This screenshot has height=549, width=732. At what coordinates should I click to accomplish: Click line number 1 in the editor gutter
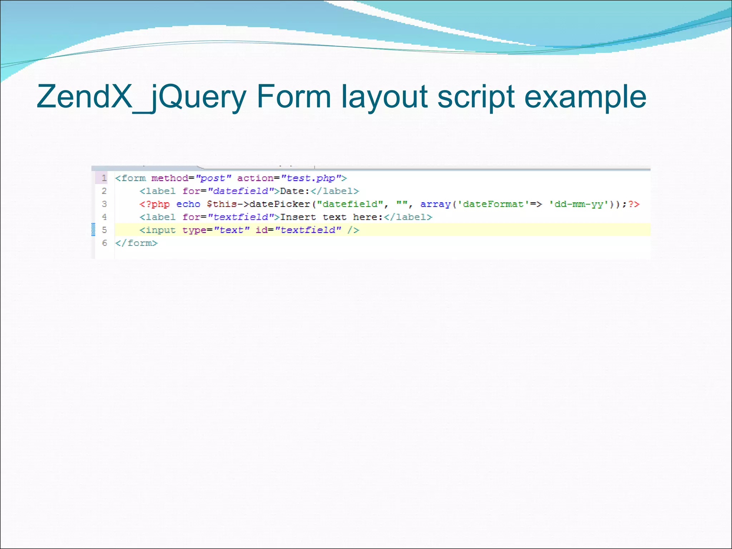coord(104,178)
